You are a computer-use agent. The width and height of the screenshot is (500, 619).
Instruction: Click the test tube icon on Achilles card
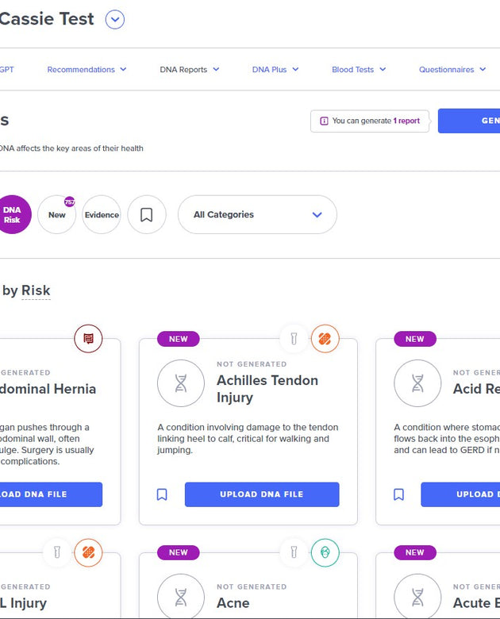[294, 339]
